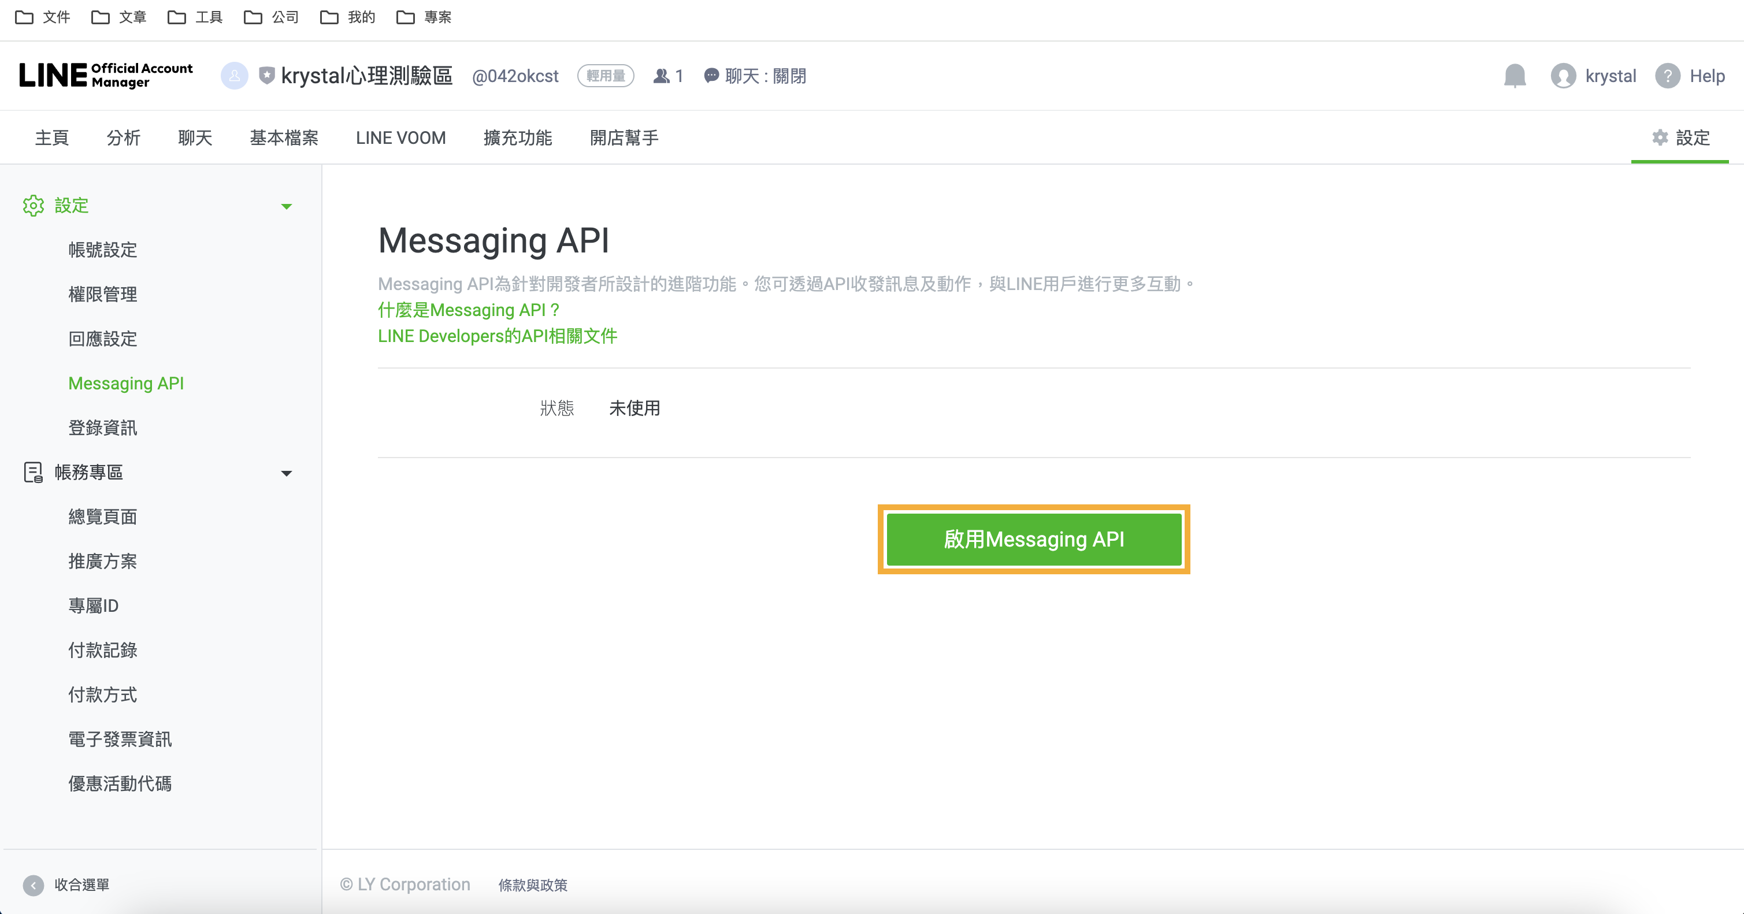Click the krystal心理測驗區 account name

click(367, 75)
